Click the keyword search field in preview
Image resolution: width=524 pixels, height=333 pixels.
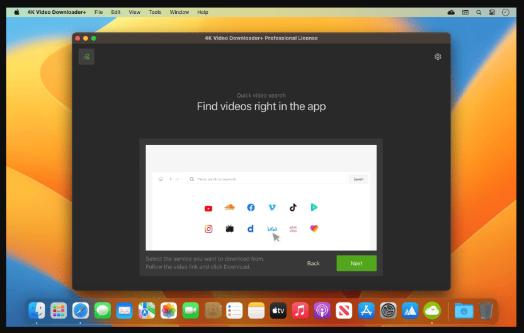[x=266, y=179]
